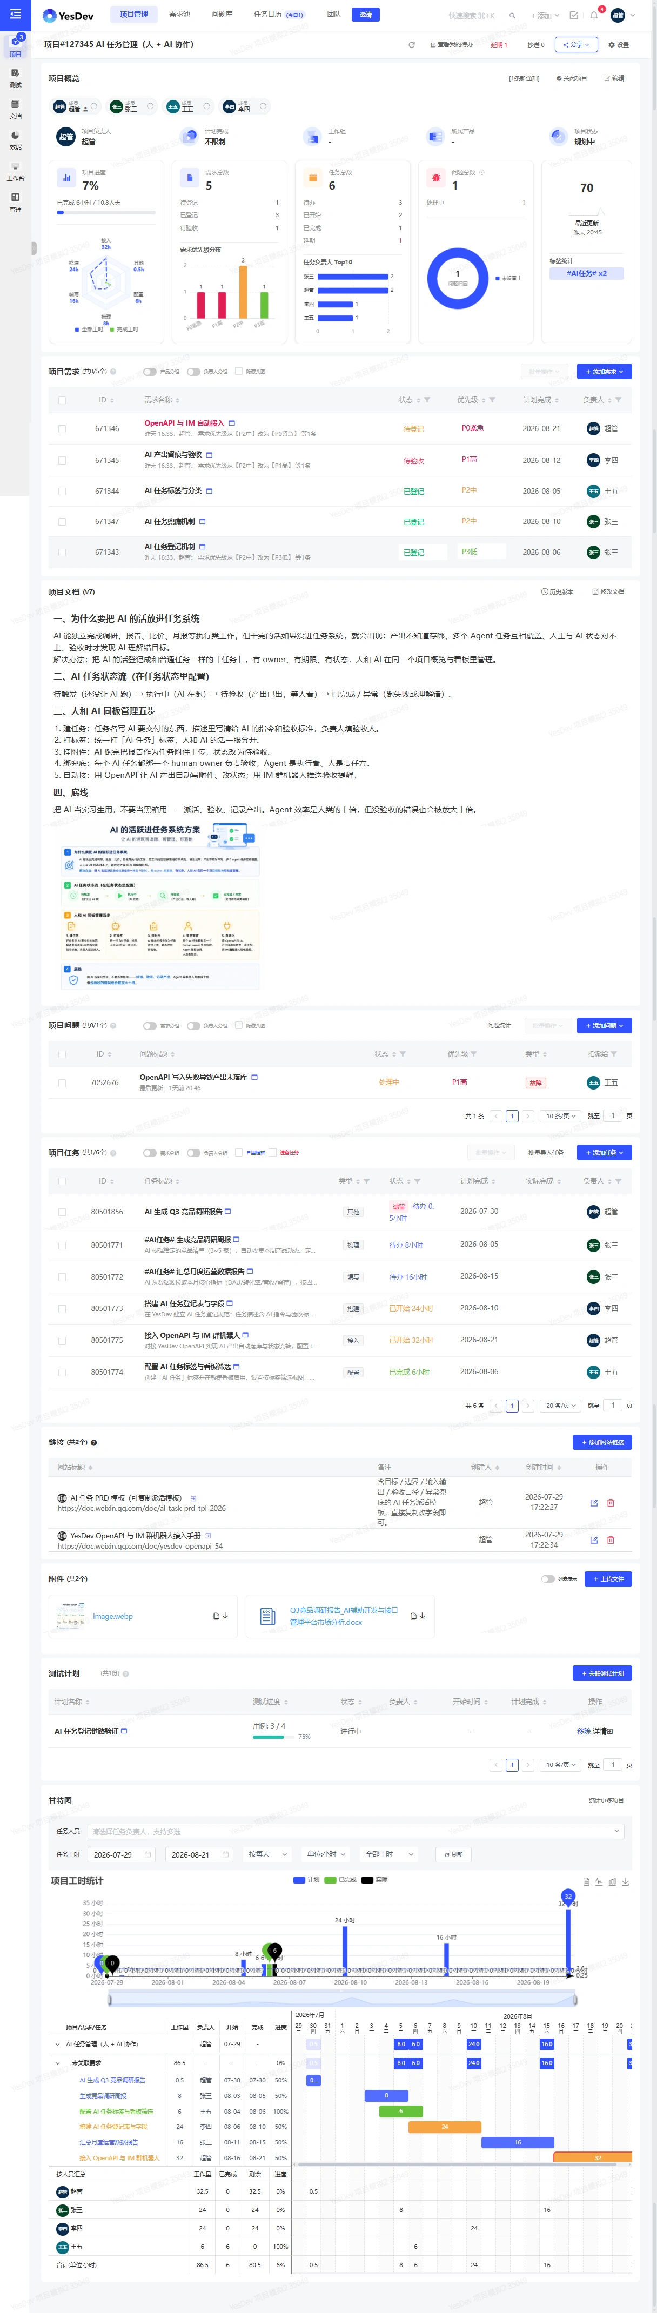This screenshot has height=2313, width=657.
Task: Click the 7% 项目进度 progress bar
Action: (x=106, y=213)
